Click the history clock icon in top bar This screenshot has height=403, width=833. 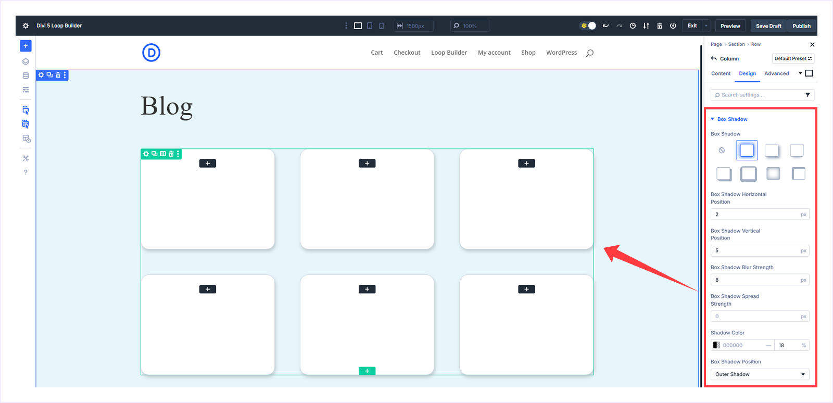pyautogui.click(x=633, y=26)
